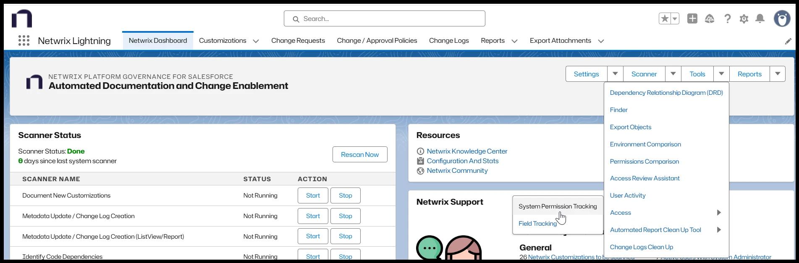The height and width of the screenshot is (263, 799).
Task: Open the Change Requests tab
Action: click(x=298, y=41)
